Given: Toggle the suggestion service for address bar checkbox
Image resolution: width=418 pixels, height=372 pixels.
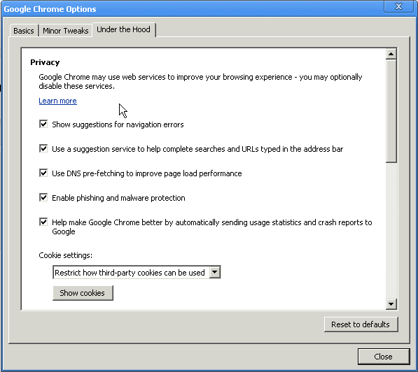Looking at the screenshot, I should [x=43, y=148].
